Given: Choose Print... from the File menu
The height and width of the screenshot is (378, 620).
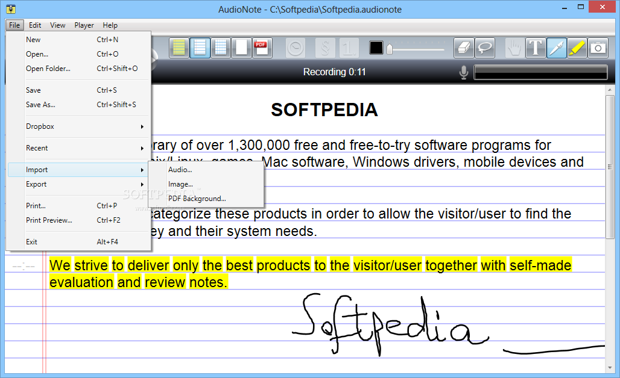Looking at the screenshot, I should [79, 206].
